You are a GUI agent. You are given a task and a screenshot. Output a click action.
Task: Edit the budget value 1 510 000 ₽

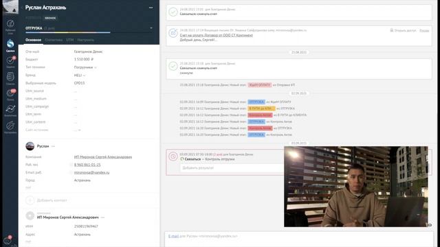click(x=84, y=60)
